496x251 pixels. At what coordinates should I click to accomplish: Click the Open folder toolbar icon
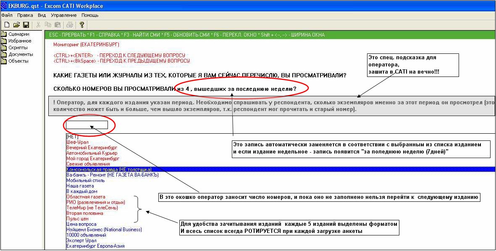pyautogui.click(x=16, y=25)
